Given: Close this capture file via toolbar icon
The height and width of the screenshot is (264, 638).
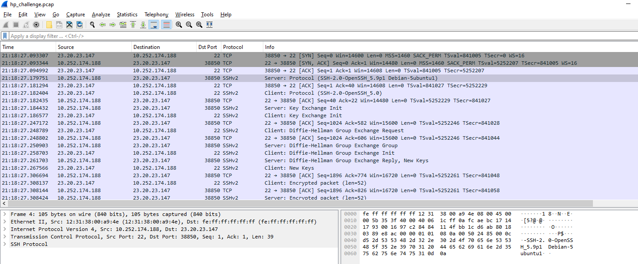Looking at the screenshot, I should click(x=69, y=25).
